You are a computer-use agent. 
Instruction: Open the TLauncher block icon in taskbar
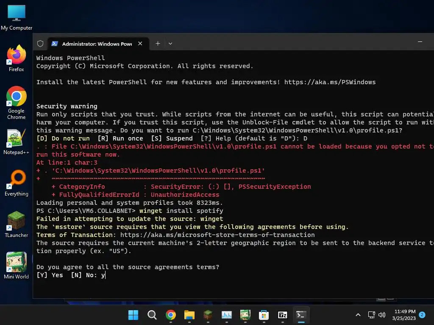pos(208,315)
